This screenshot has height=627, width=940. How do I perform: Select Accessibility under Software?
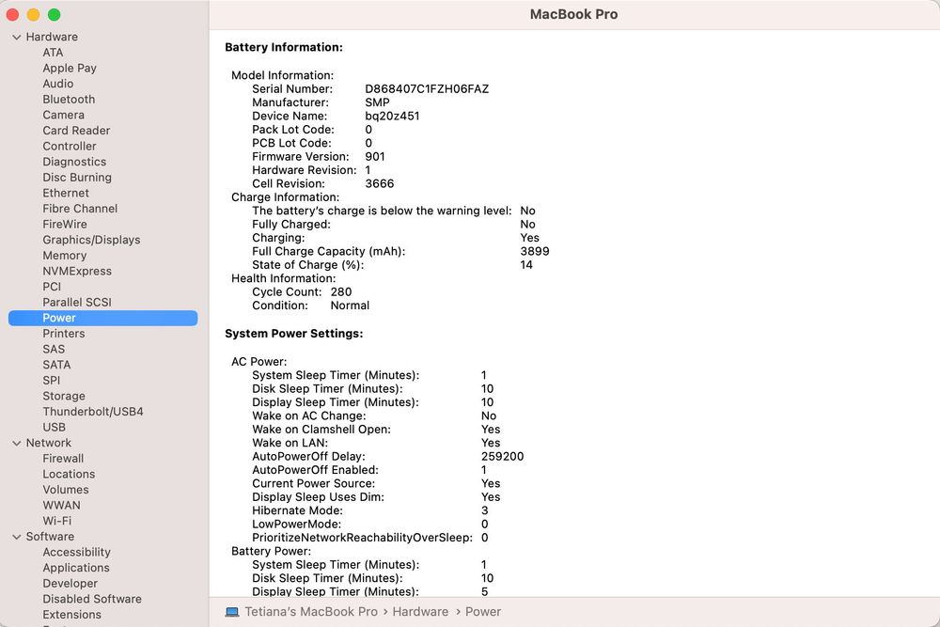77,552
